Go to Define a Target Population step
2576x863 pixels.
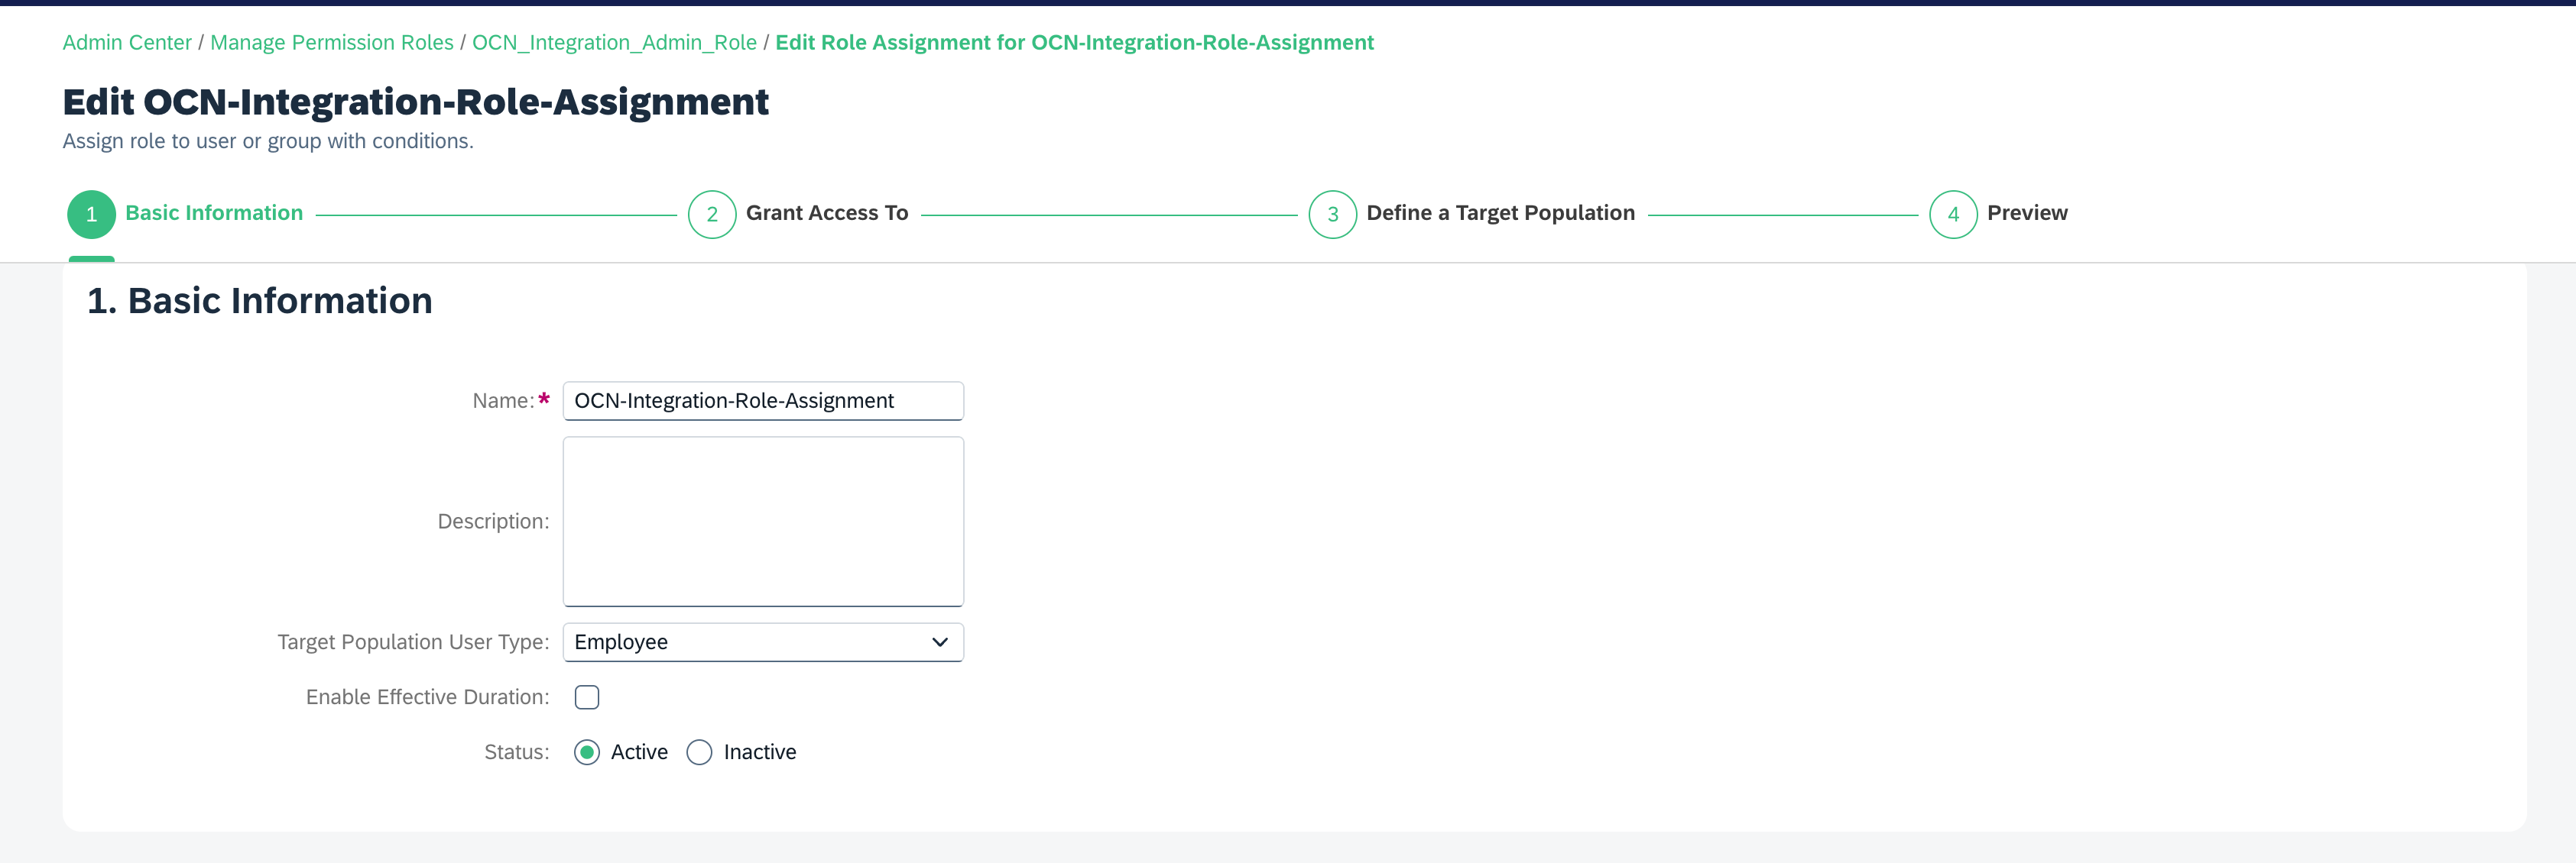[x=1500, y=213]
